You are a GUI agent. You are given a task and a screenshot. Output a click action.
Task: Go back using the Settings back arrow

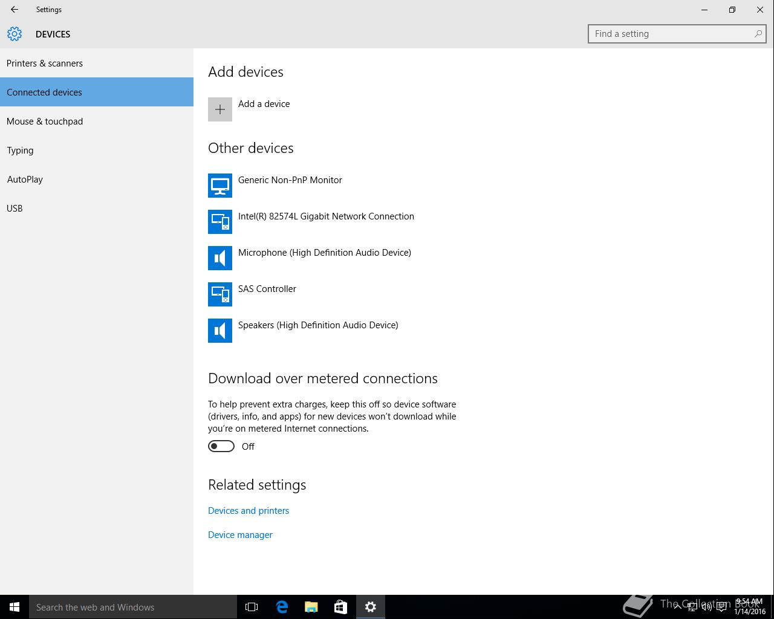[15, 10]
